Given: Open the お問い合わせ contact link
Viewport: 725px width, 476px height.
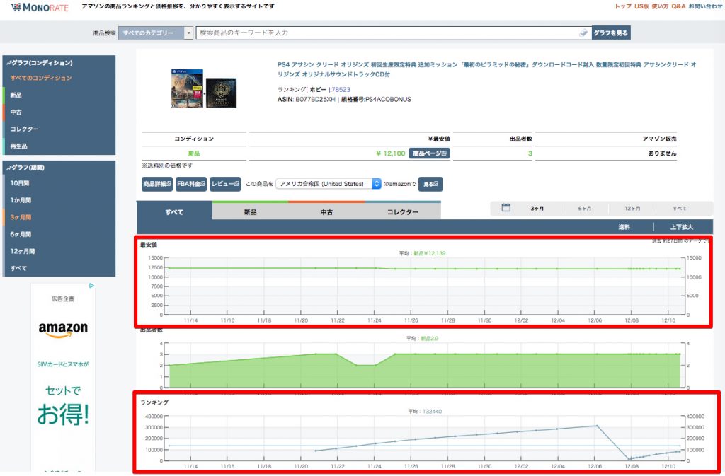Looking at the screenshot, I should [705, 6].
